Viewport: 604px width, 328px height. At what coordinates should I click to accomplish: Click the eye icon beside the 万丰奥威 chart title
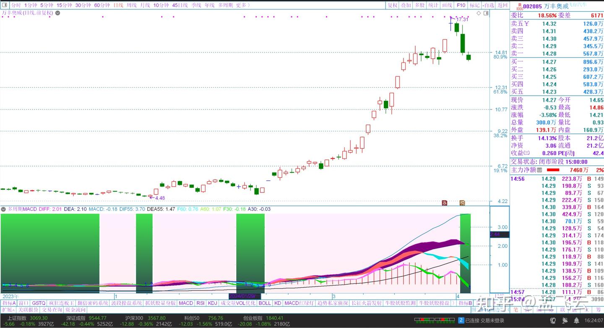tap(57, 13)
